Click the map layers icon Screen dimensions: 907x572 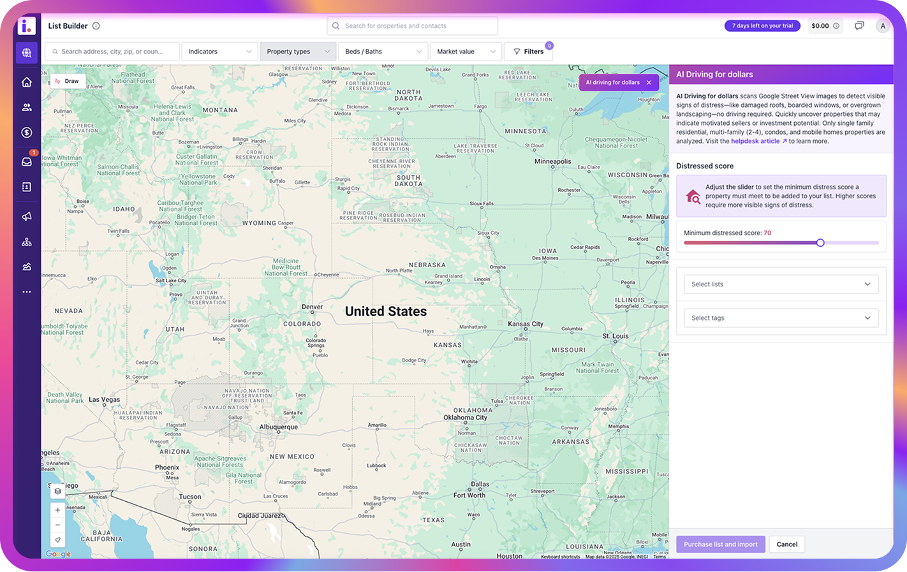57,492
